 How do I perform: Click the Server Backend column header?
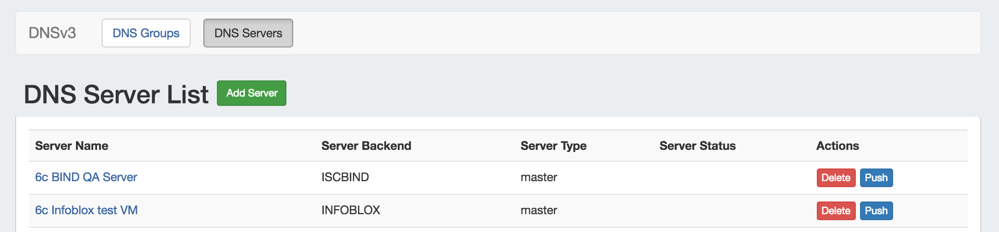(366, 146)
